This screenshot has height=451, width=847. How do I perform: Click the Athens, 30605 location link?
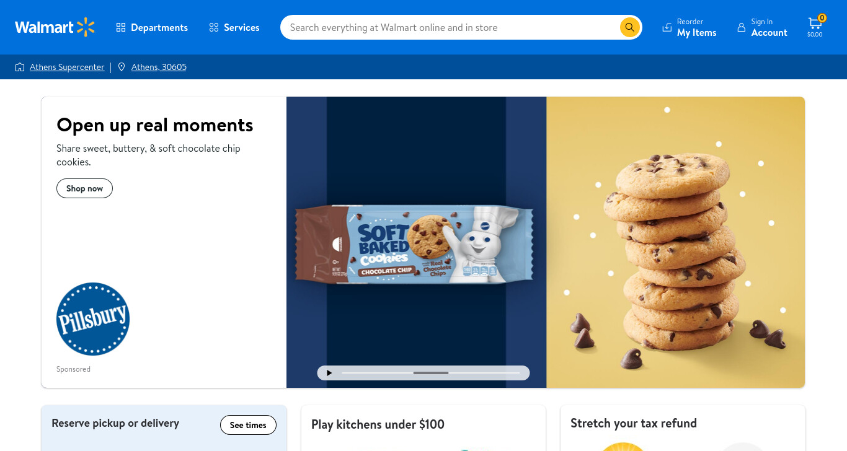click(159, 67)
